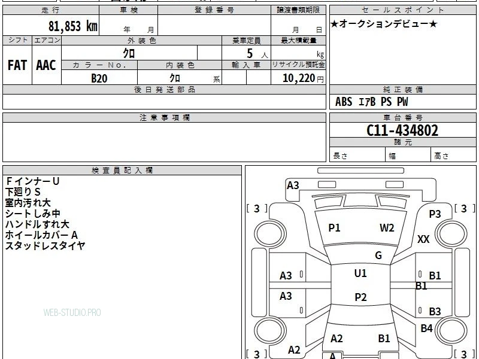Click the B4 mark on the diagram

426,328
